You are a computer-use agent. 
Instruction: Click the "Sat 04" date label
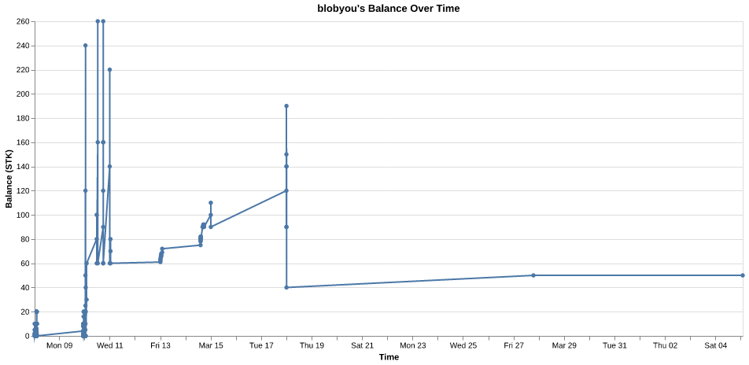pos(716,345)
